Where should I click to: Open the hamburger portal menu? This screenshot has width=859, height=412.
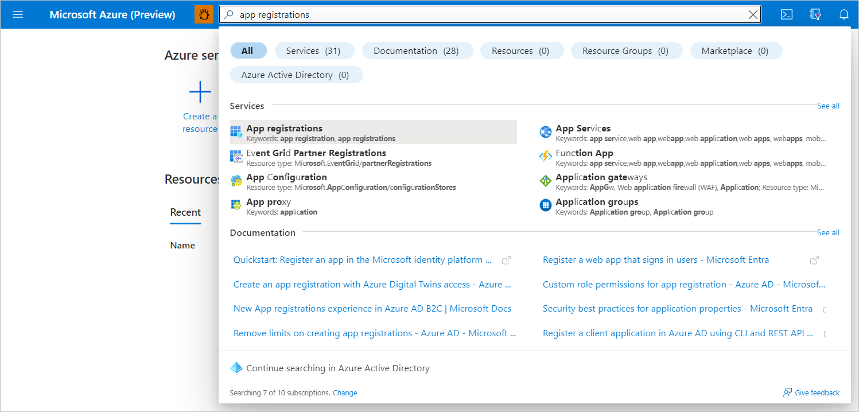[x=18, y=14]
